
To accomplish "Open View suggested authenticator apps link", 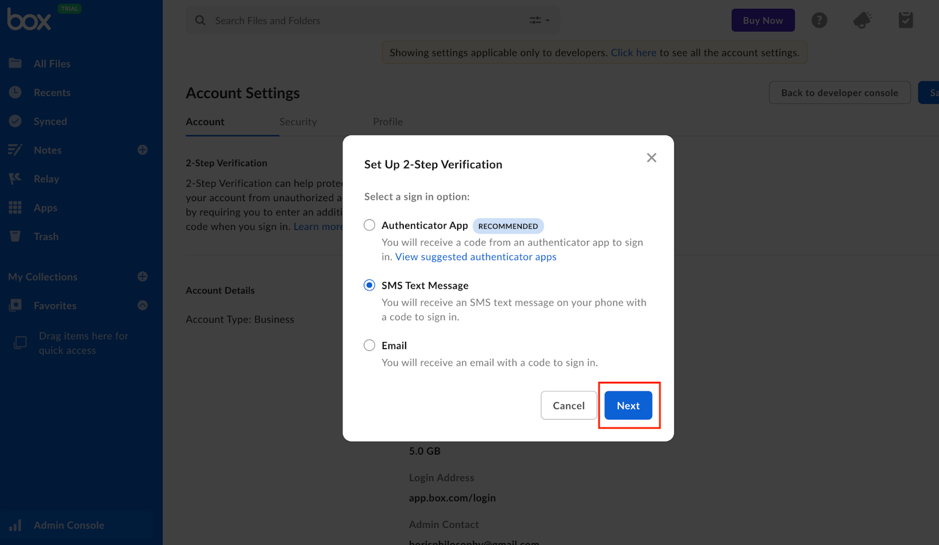I will pos(475,257).
